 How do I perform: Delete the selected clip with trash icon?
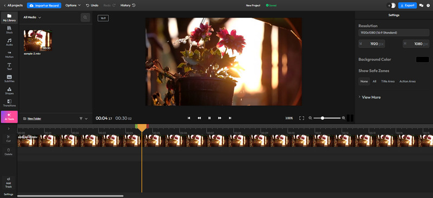[x=9, y=151]
